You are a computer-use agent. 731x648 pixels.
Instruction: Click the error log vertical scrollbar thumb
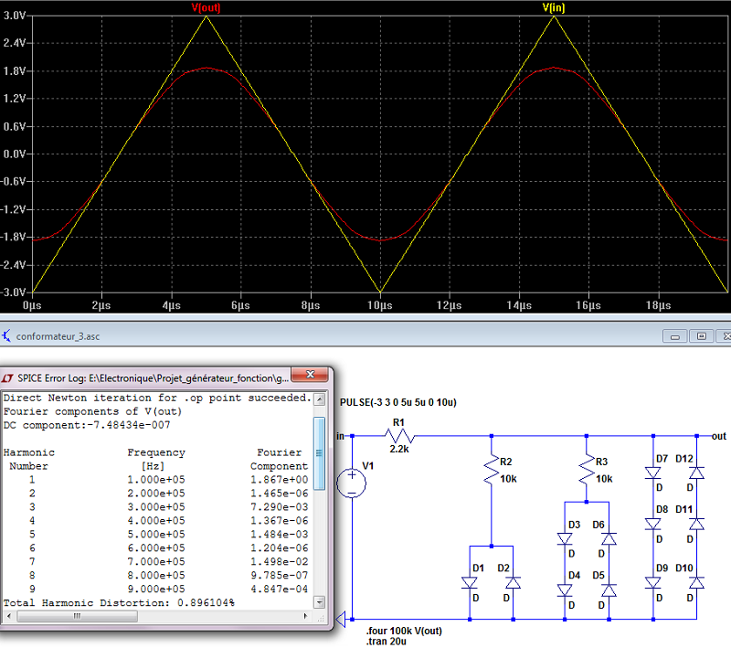319,453
